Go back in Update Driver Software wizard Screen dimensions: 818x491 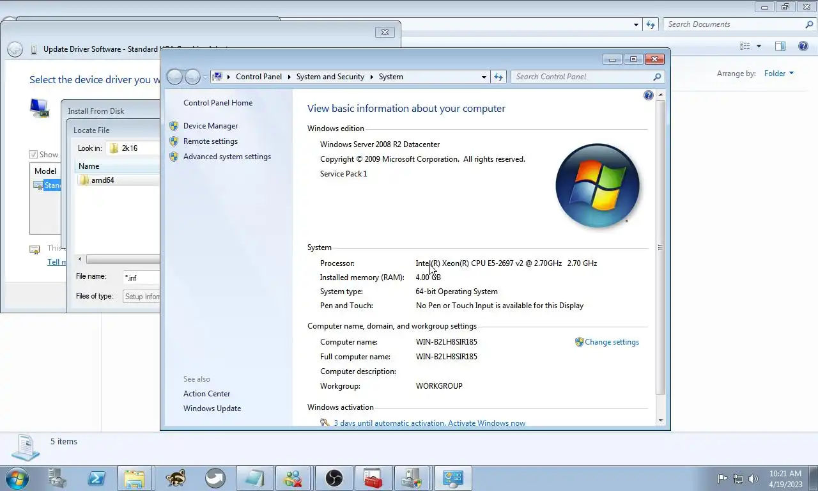[x=15, y=49]
